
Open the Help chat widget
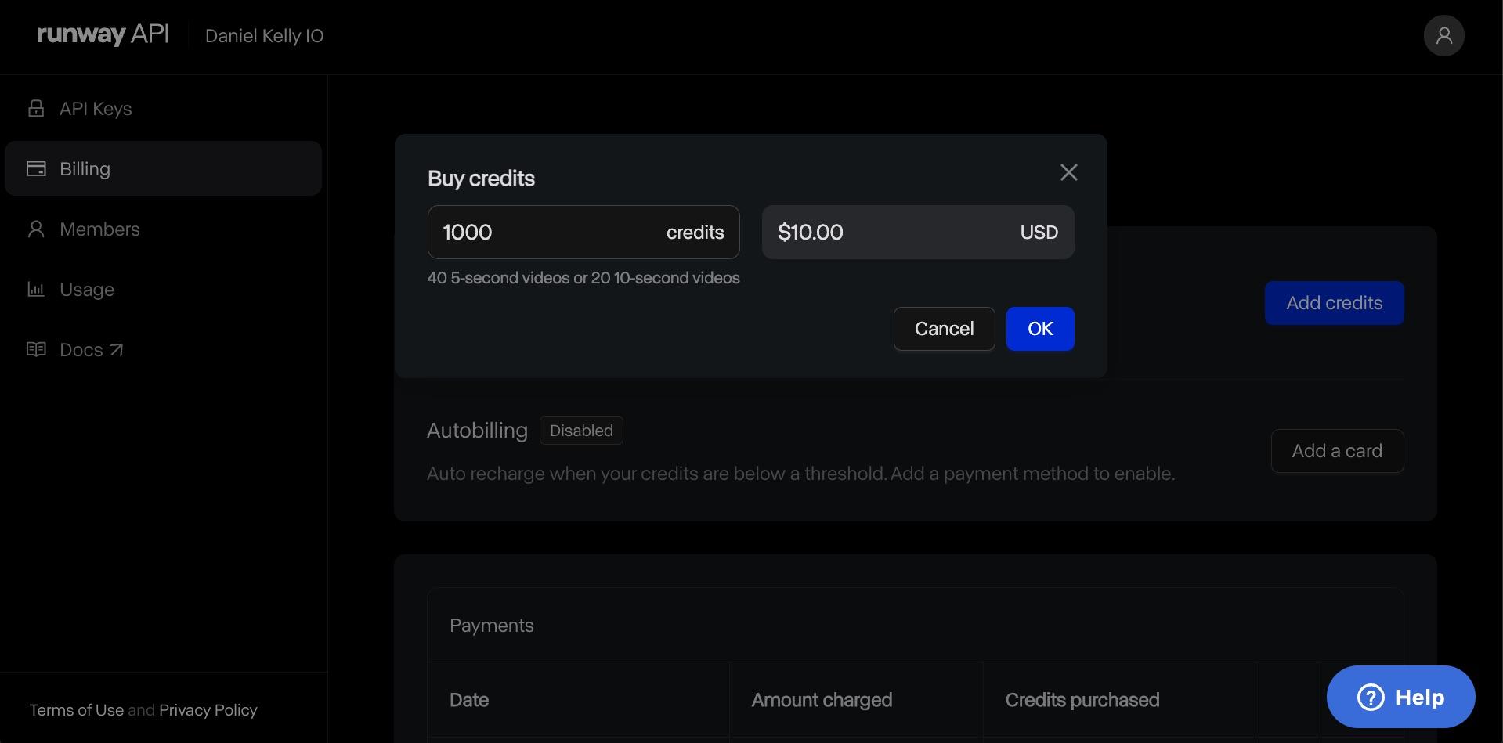[x=1400, y=697]
